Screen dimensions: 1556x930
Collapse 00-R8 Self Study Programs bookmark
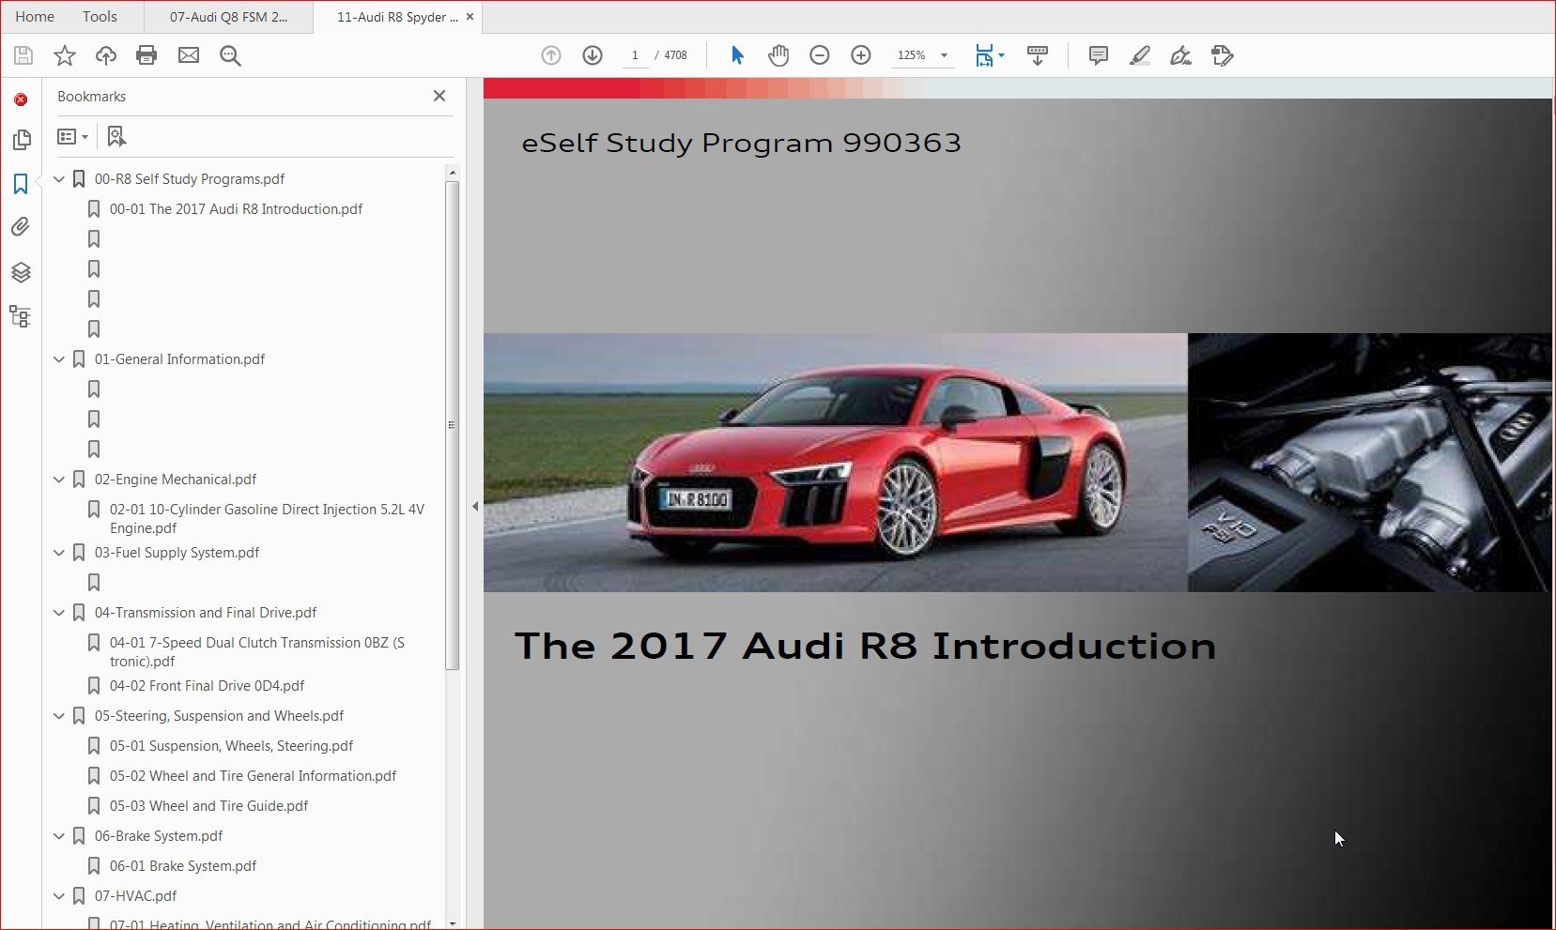click(x=59, y=179)
